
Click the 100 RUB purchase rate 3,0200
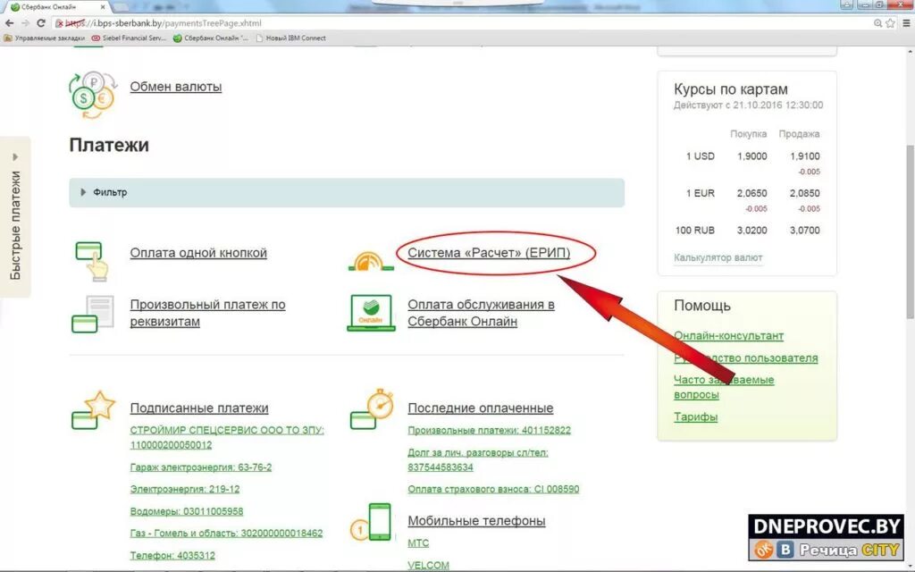(x=751, y=231)
